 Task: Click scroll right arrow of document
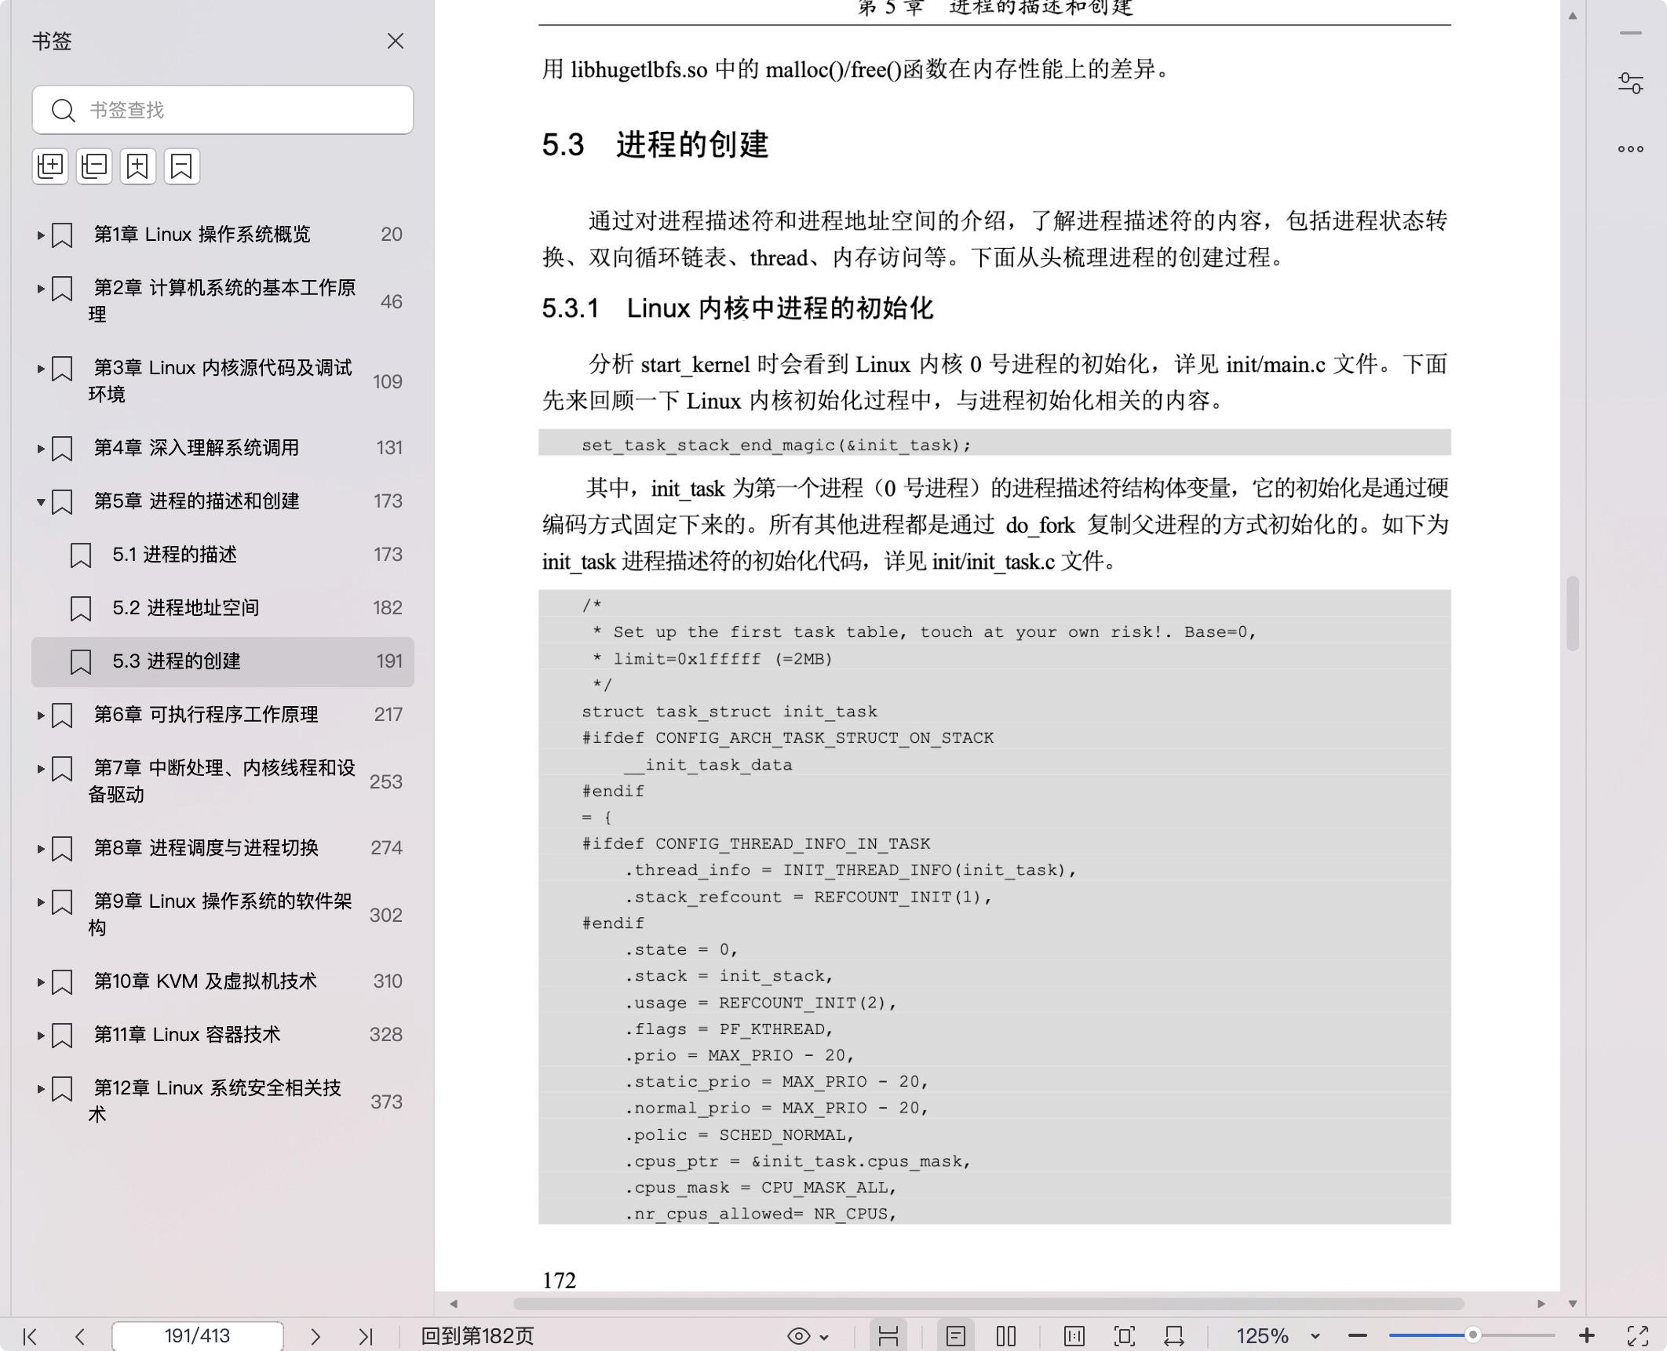(1541, 1303)
